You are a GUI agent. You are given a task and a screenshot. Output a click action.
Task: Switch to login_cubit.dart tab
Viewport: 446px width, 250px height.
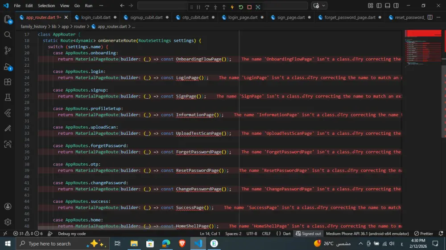coord(96,17)
